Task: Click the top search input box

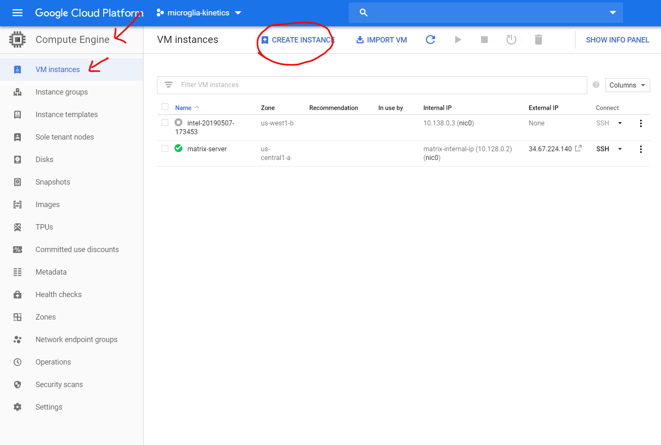Action: pyautogui.click(x=486, y=13)
